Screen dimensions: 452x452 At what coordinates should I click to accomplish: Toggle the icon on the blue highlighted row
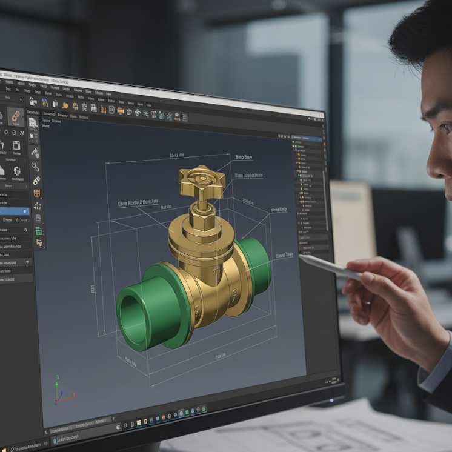coord(25,211)
